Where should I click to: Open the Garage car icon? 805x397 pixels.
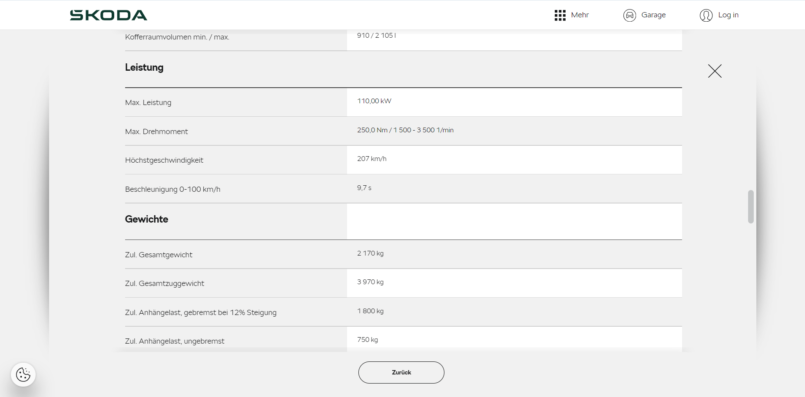[x=629, y=15]
